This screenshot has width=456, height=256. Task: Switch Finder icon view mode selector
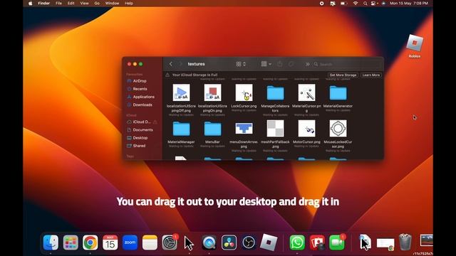241,64
